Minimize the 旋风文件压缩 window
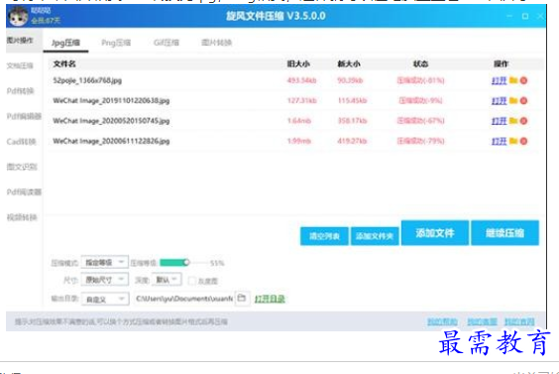Screen dimensions: 559x374 click(x=509, y=16)
